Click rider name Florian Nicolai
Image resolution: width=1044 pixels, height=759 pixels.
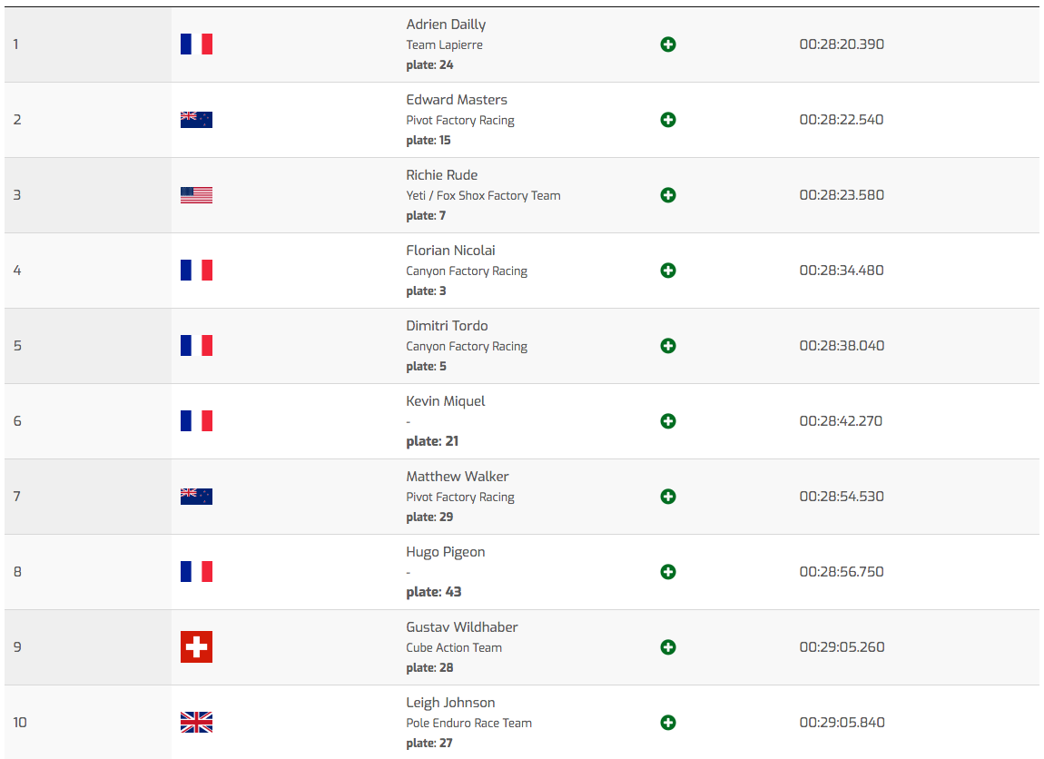click(451, 251)
